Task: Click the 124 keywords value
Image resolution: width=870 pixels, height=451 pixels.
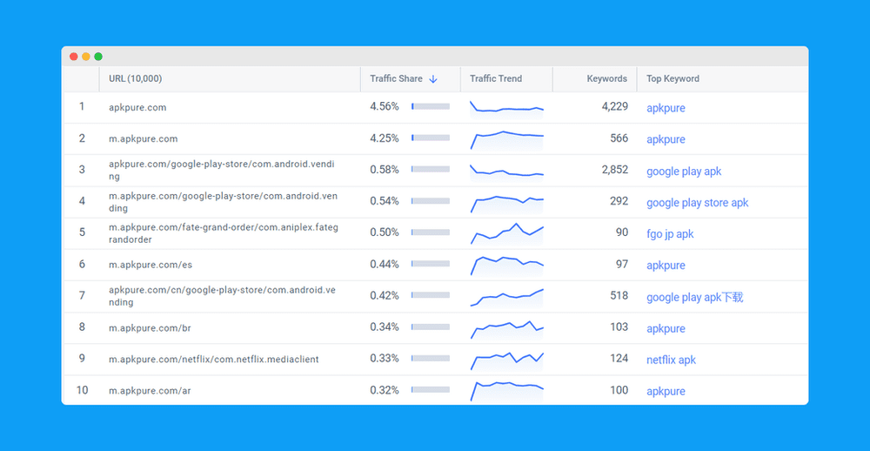Action: coord(619,358)
